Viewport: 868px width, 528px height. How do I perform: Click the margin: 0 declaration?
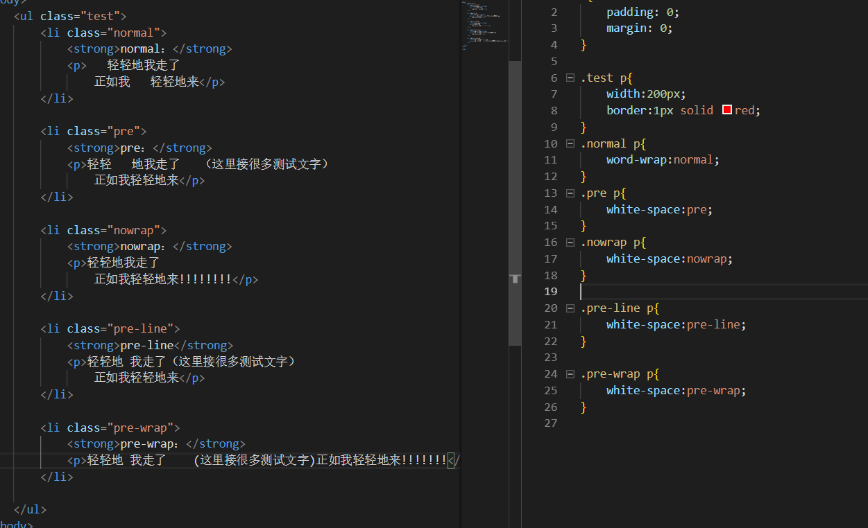639,28
